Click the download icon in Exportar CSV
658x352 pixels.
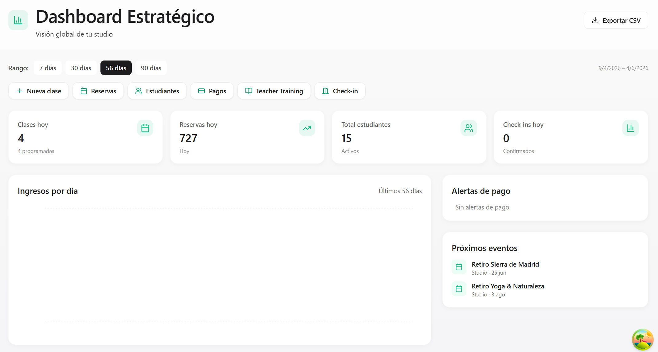pos(595,20)
